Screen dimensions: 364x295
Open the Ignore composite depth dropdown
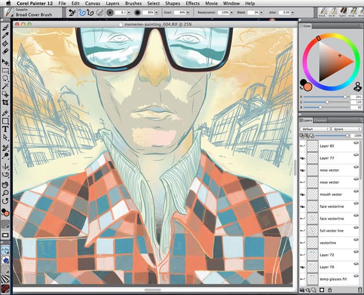pyautogui.click(x=346, y=129)
